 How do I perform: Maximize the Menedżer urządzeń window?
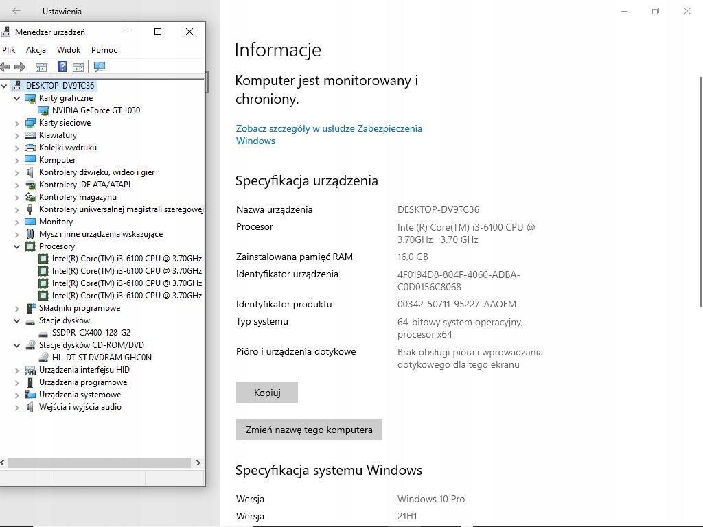pos(158,32)
